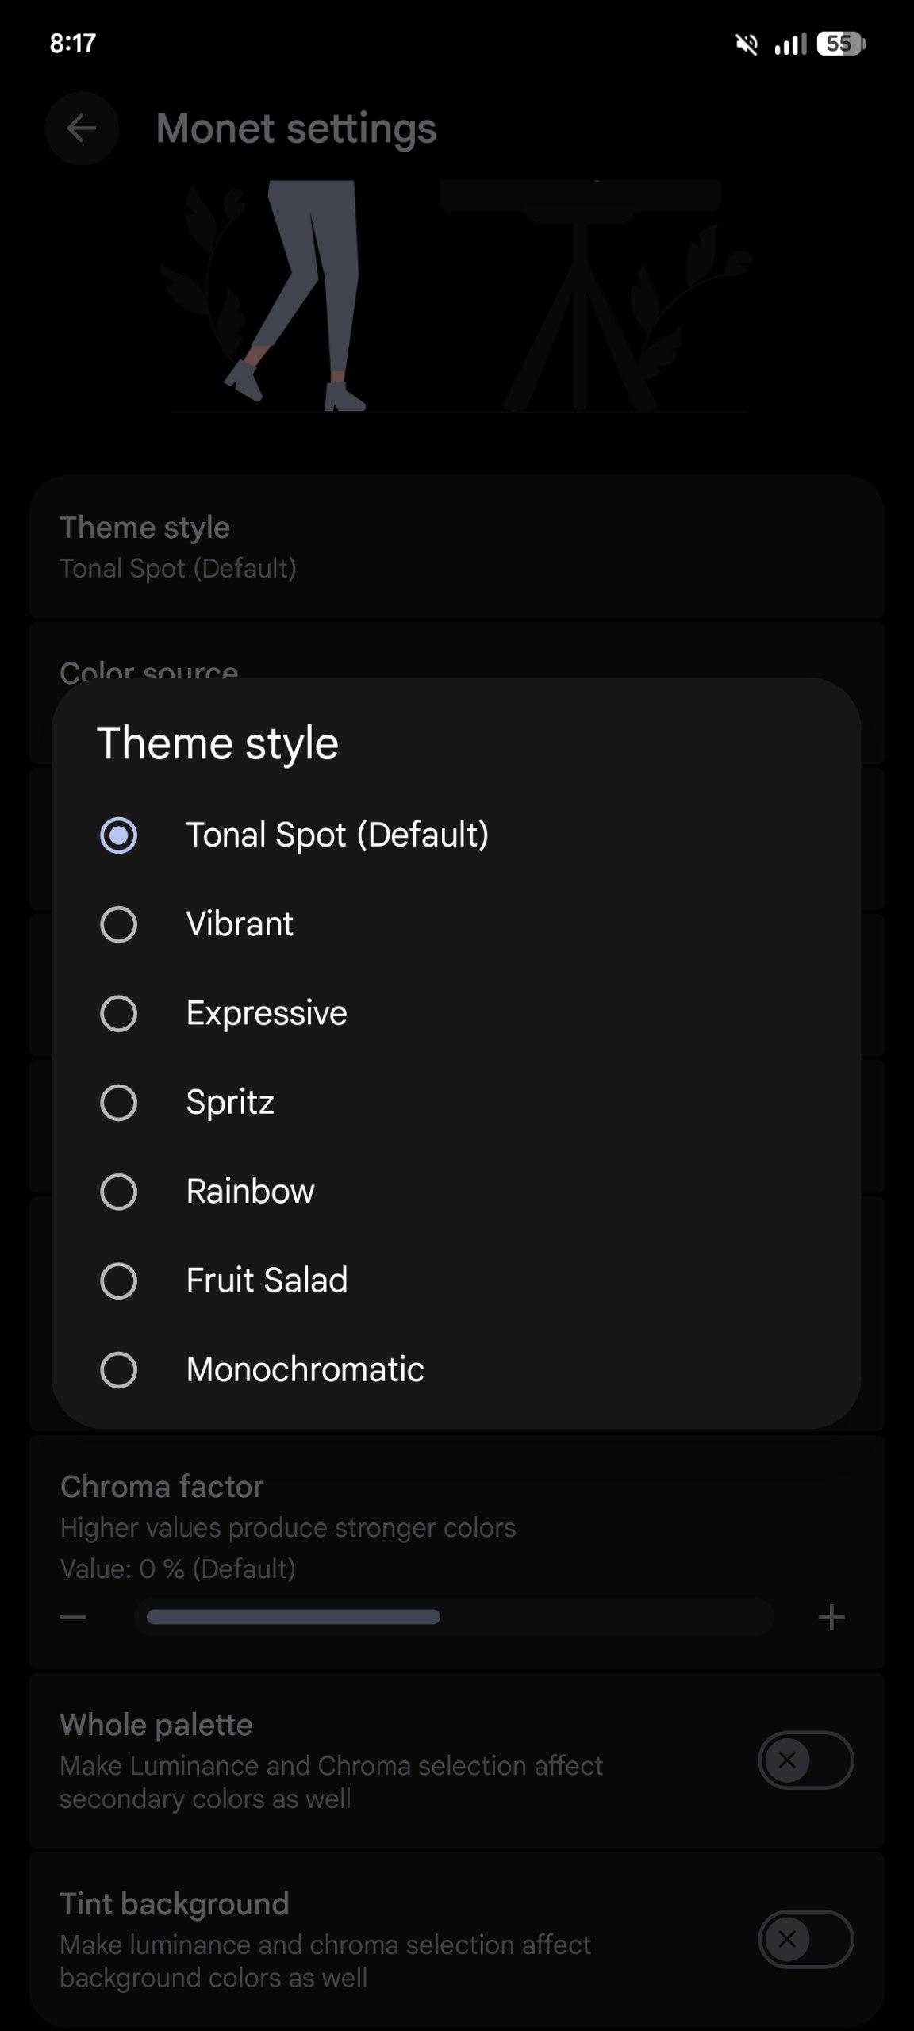Tap the muted sound status icon
This screenshot has width=914, height=2031.
coord(747,44)
